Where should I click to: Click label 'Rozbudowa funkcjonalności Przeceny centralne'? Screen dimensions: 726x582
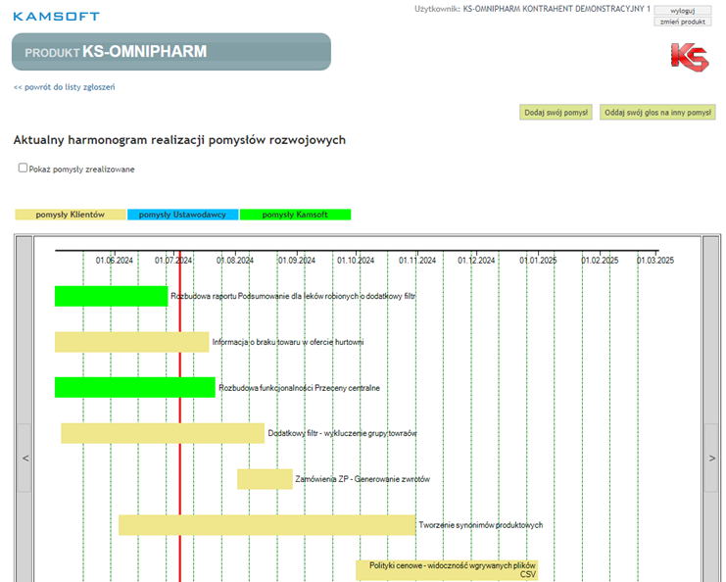(299, 388)
